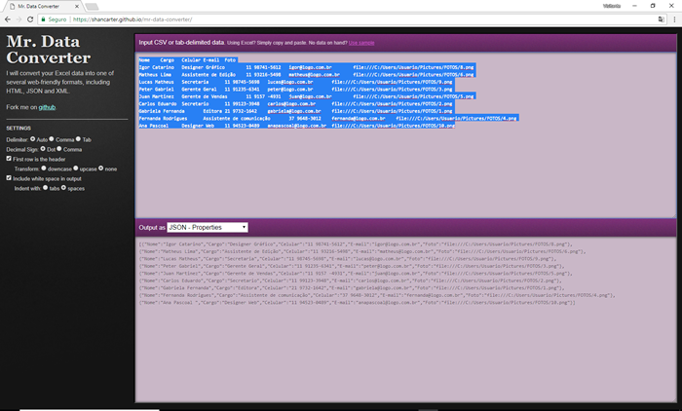
Task: Reload the Mr. Data Converter page
Action: (30, 19)
